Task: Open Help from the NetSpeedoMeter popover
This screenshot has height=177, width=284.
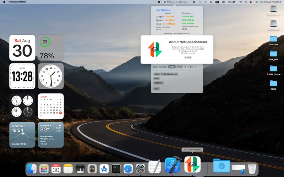Action: [x=157, y=78]
